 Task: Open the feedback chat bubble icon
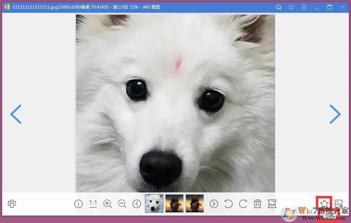pos(279,7)
